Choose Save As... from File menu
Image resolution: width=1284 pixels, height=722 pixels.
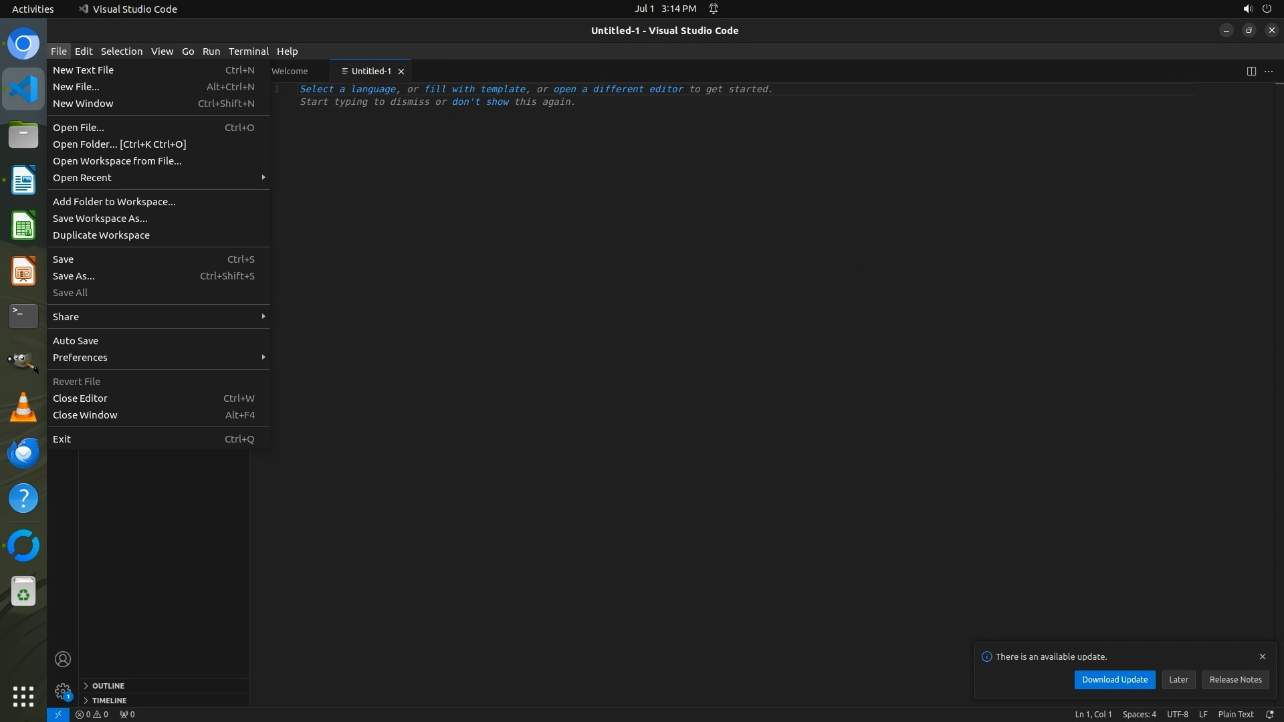pos(74,276)
